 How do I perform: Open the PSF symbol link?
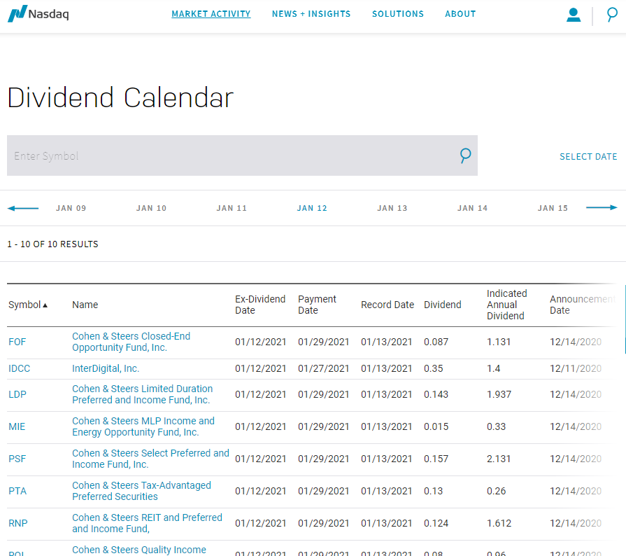[x=17, y=459]
